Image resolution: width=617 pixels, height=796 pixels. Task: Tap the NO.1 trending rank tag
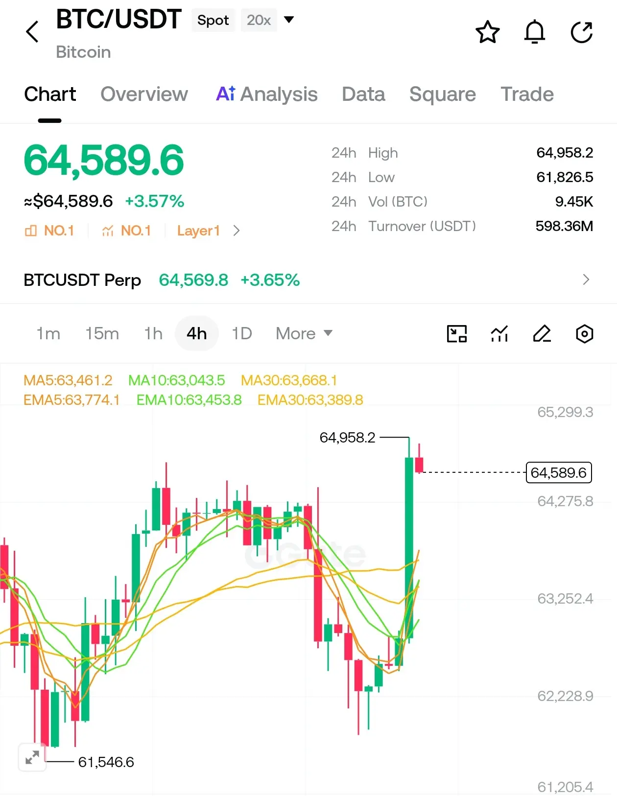tap(126, 231)
